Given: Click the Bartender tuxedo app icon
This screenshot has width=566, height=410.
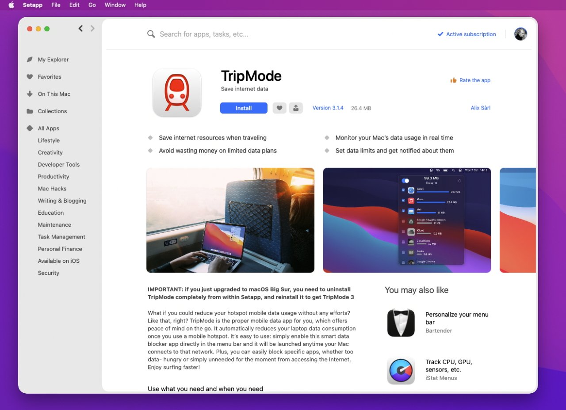Looking at the screenshot, I should (401, 323).
